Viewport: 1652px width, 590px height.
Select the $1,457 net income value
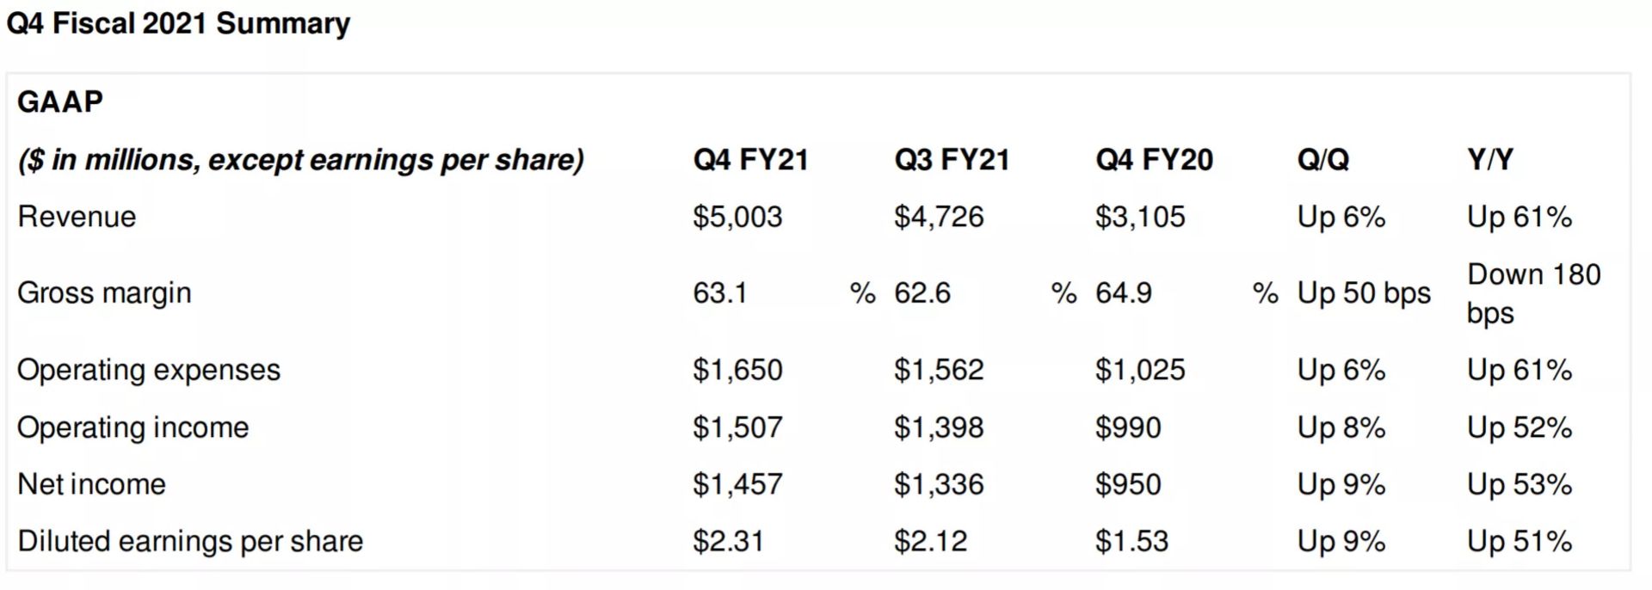click(x=737, y=484)
